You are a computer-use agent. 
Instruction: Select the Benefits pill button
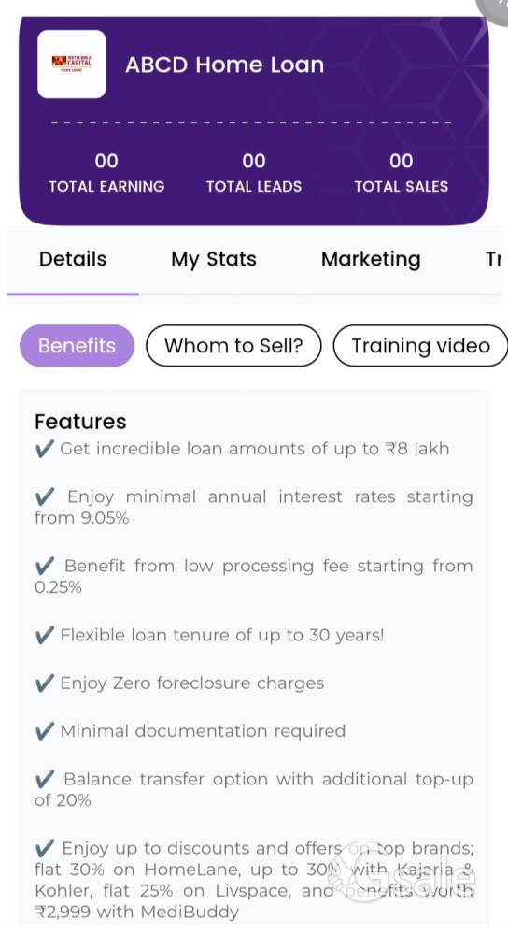[77, 346]
